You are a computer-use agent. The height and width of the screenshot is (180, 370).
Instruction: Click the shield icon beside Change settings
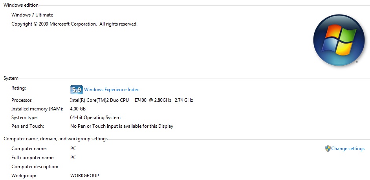click(328, 149)
